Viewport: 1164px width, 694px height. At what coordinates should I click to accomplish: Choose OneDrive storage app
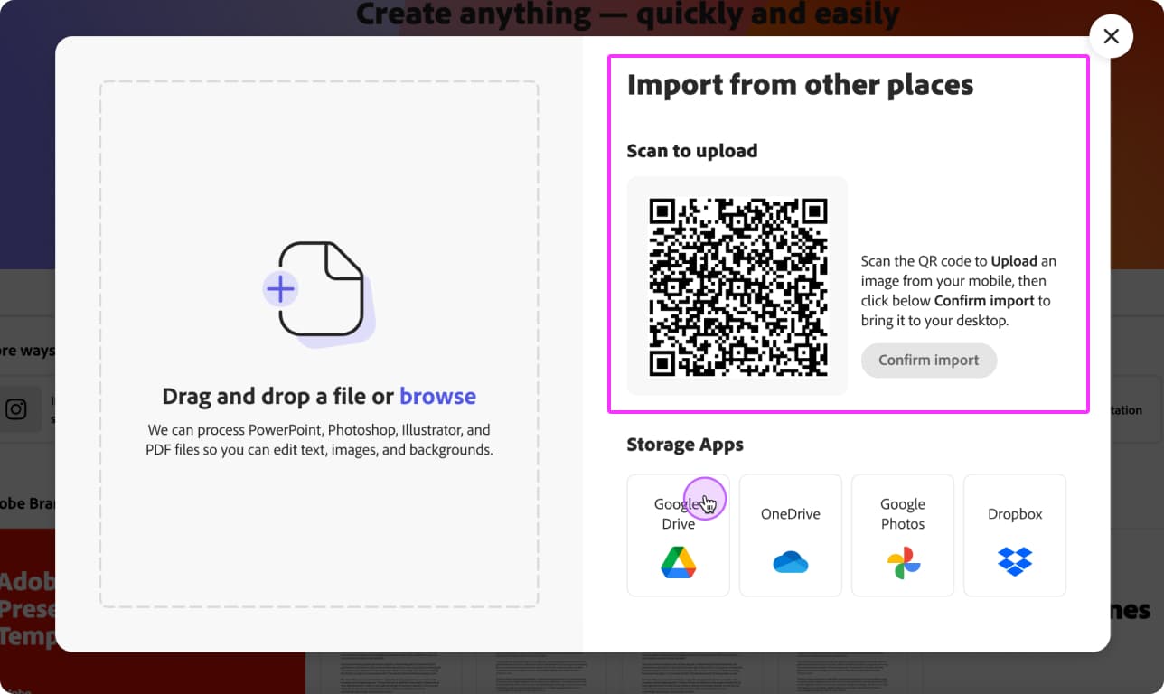point(790,535)
